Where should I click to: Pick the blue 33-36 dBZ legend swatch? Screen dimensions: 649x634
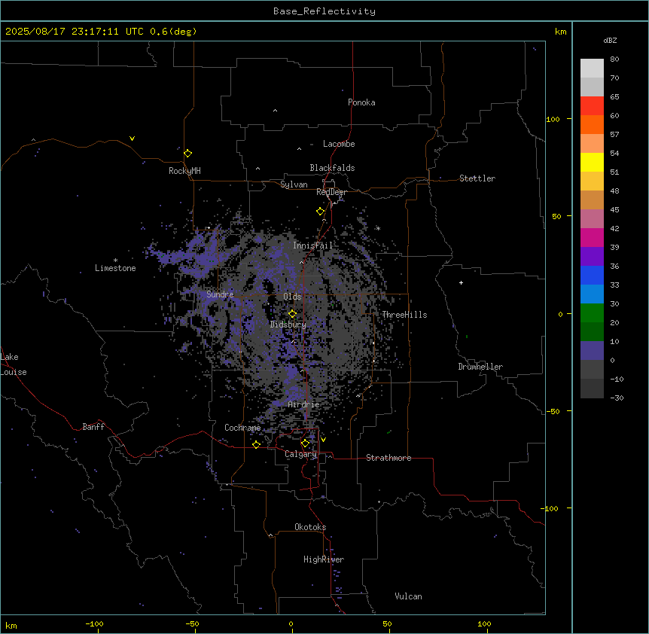[x=592, y=275]
